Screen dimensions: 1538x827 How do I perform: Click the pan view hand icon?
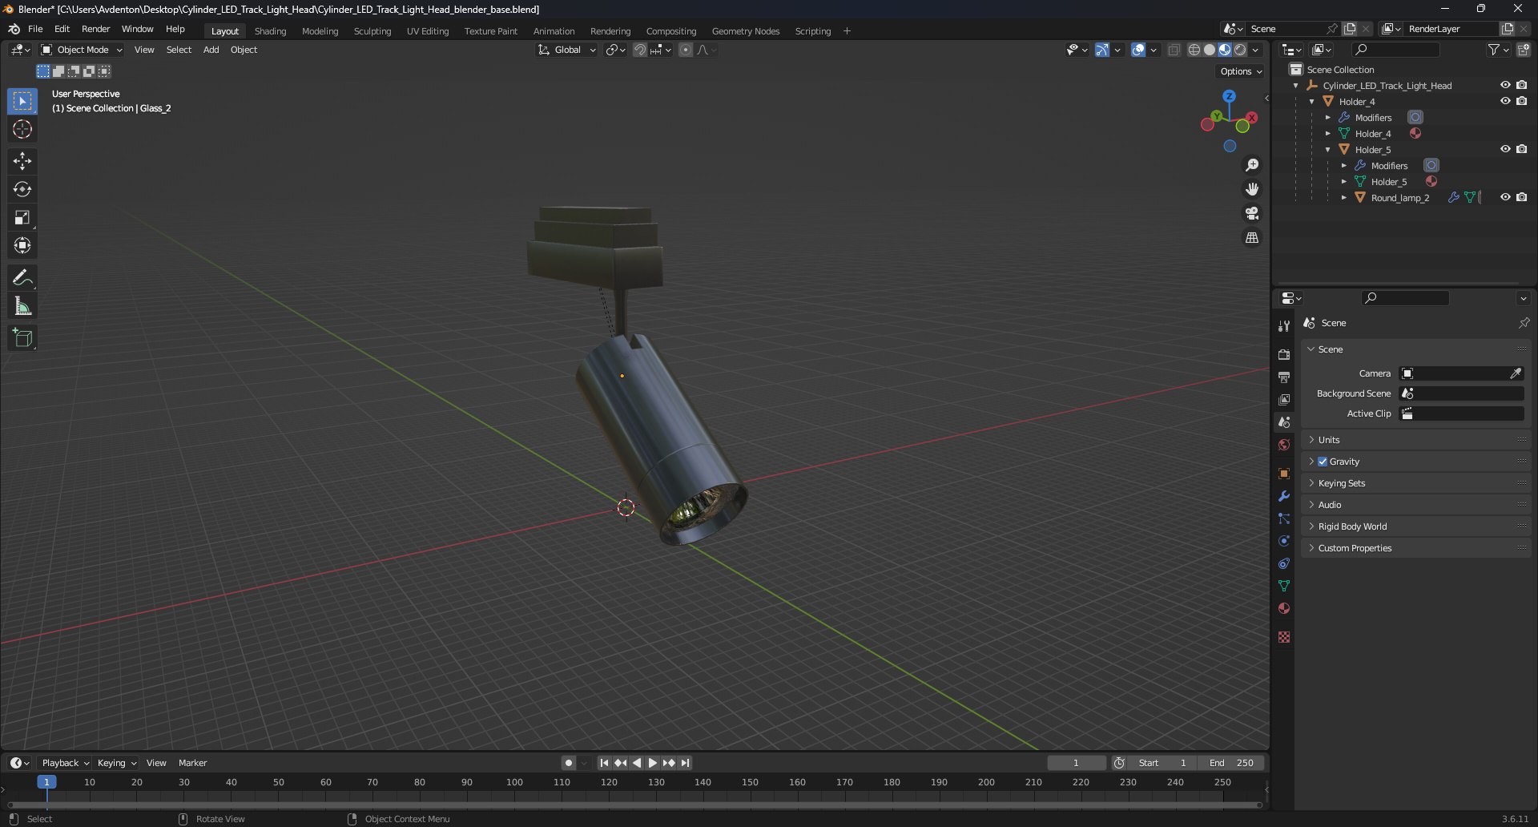(1252, 189)
